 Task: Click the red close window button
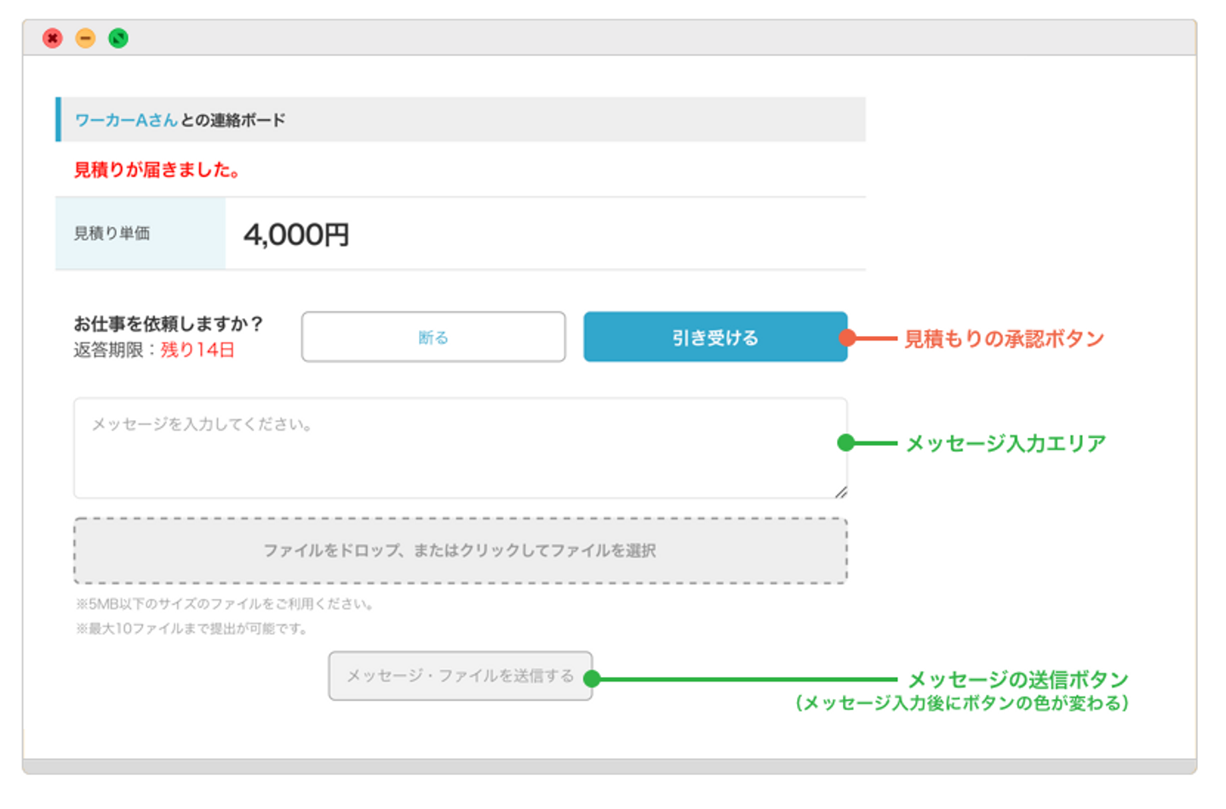[53, 38]
